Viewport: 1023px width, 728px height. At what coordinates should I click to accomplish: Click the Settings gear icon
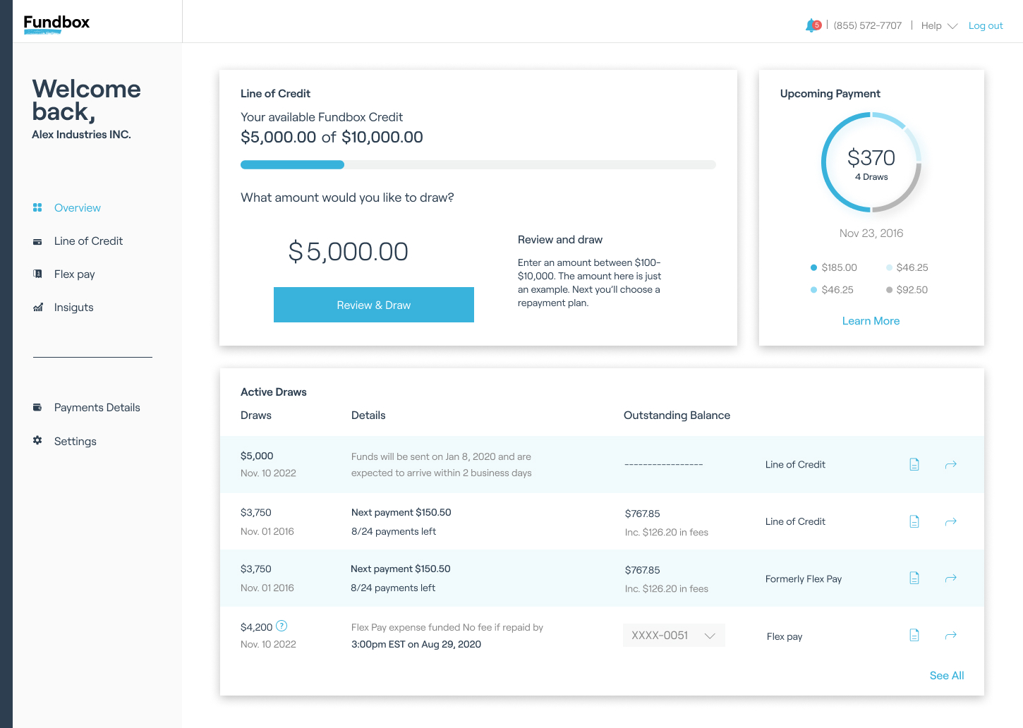(37, 441)
